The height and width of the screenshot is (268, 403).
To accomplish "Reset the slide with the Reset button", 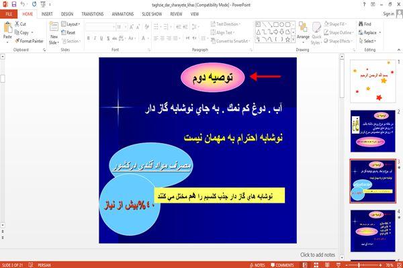I will point(69,33).
